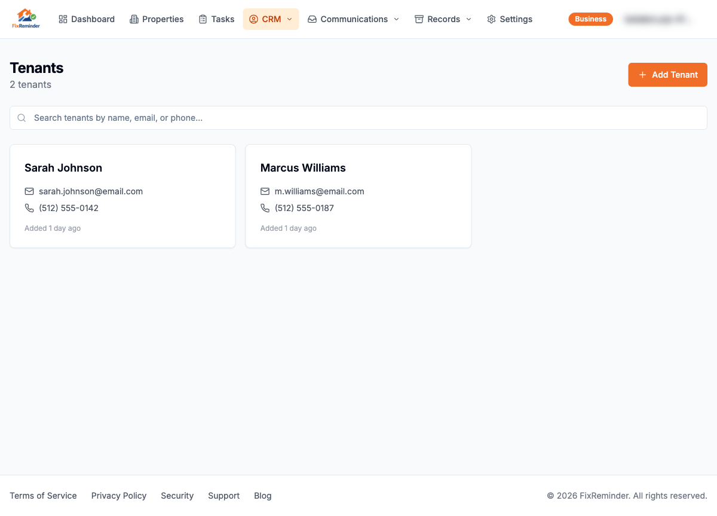Open the Records menu label
Viewport: 717px width, 516px height.
(x=443, y=19)
